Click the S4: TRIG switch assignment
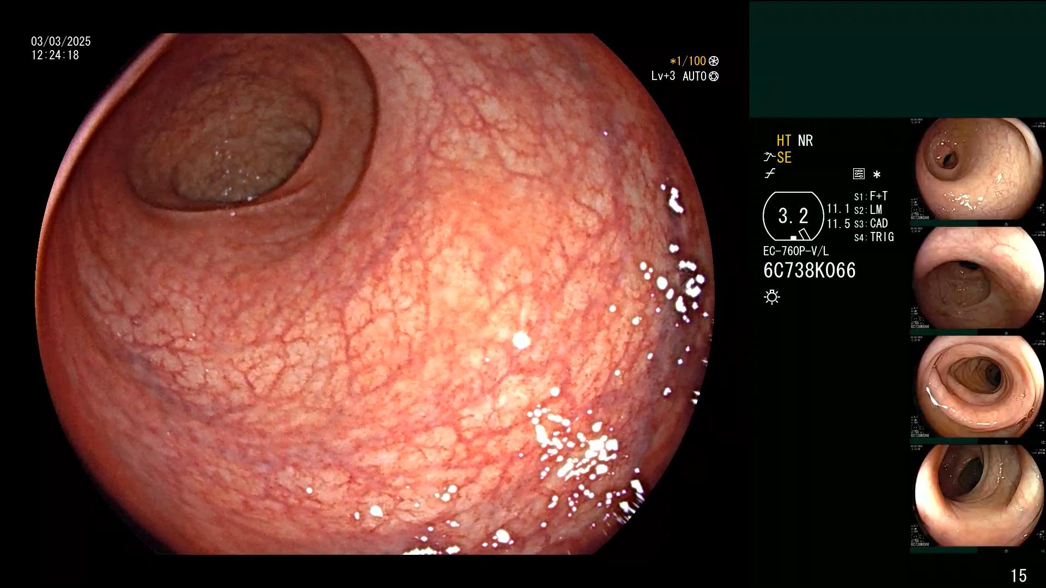The image size is (1046, 588). point(874,237)
